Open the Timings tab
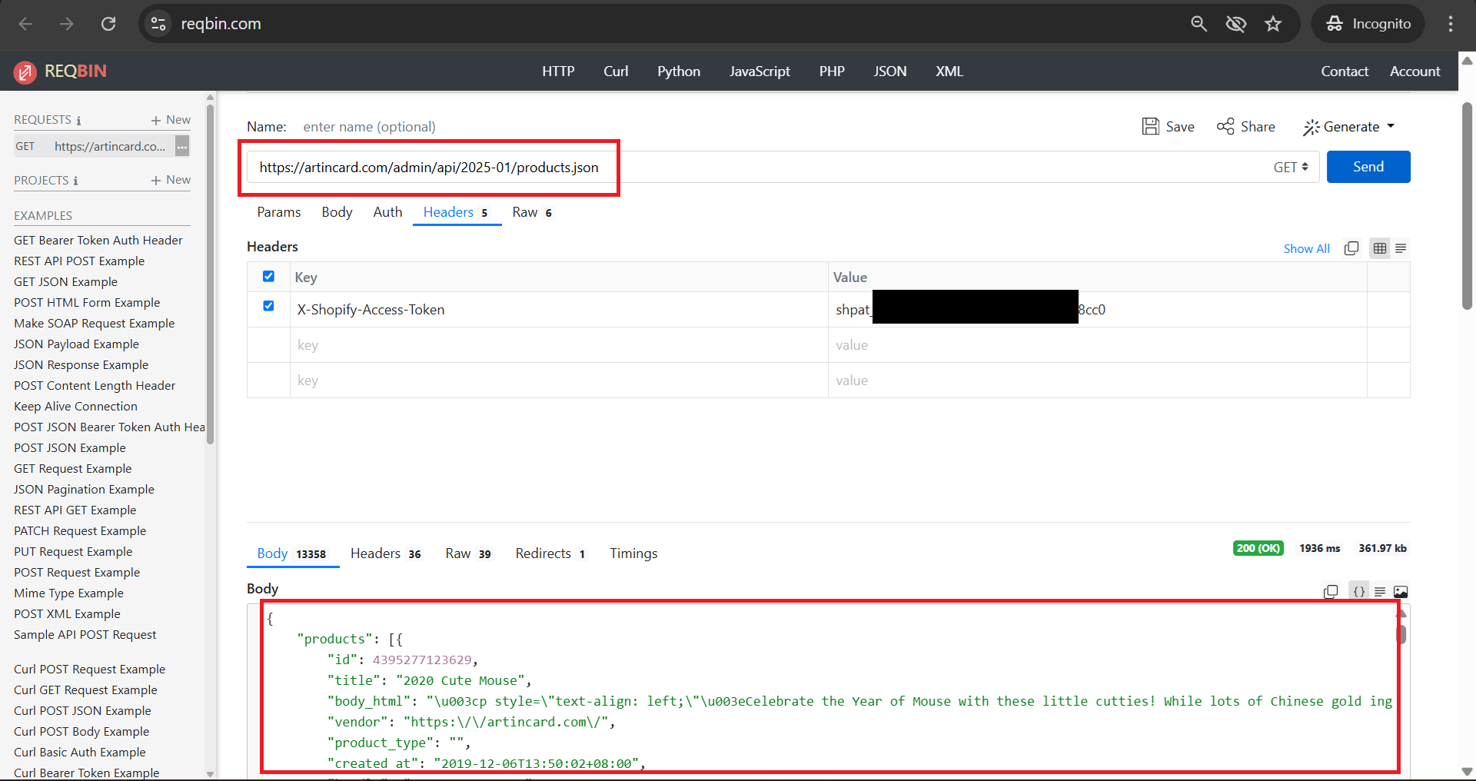Image resolution: width=1476 pixels, height=781 pixels. [633, 553]
